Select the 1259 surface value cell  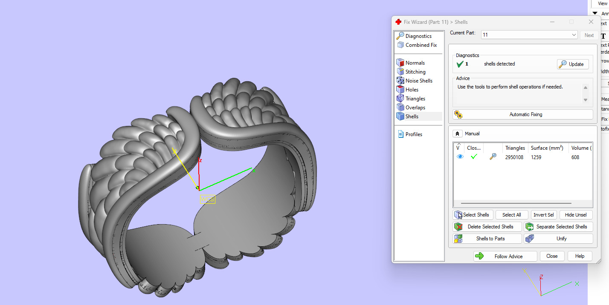point(536,157)
